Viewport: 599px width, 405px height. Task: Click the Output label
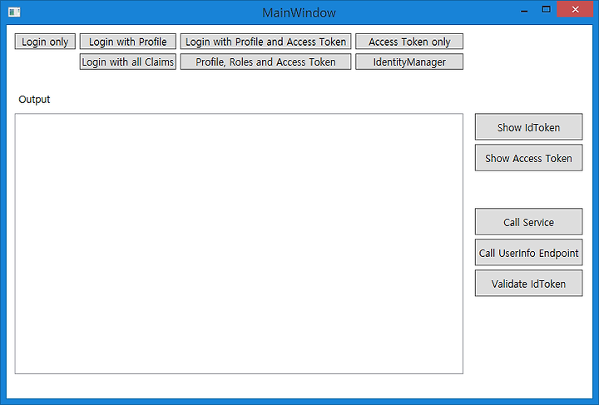click(34, 99)
